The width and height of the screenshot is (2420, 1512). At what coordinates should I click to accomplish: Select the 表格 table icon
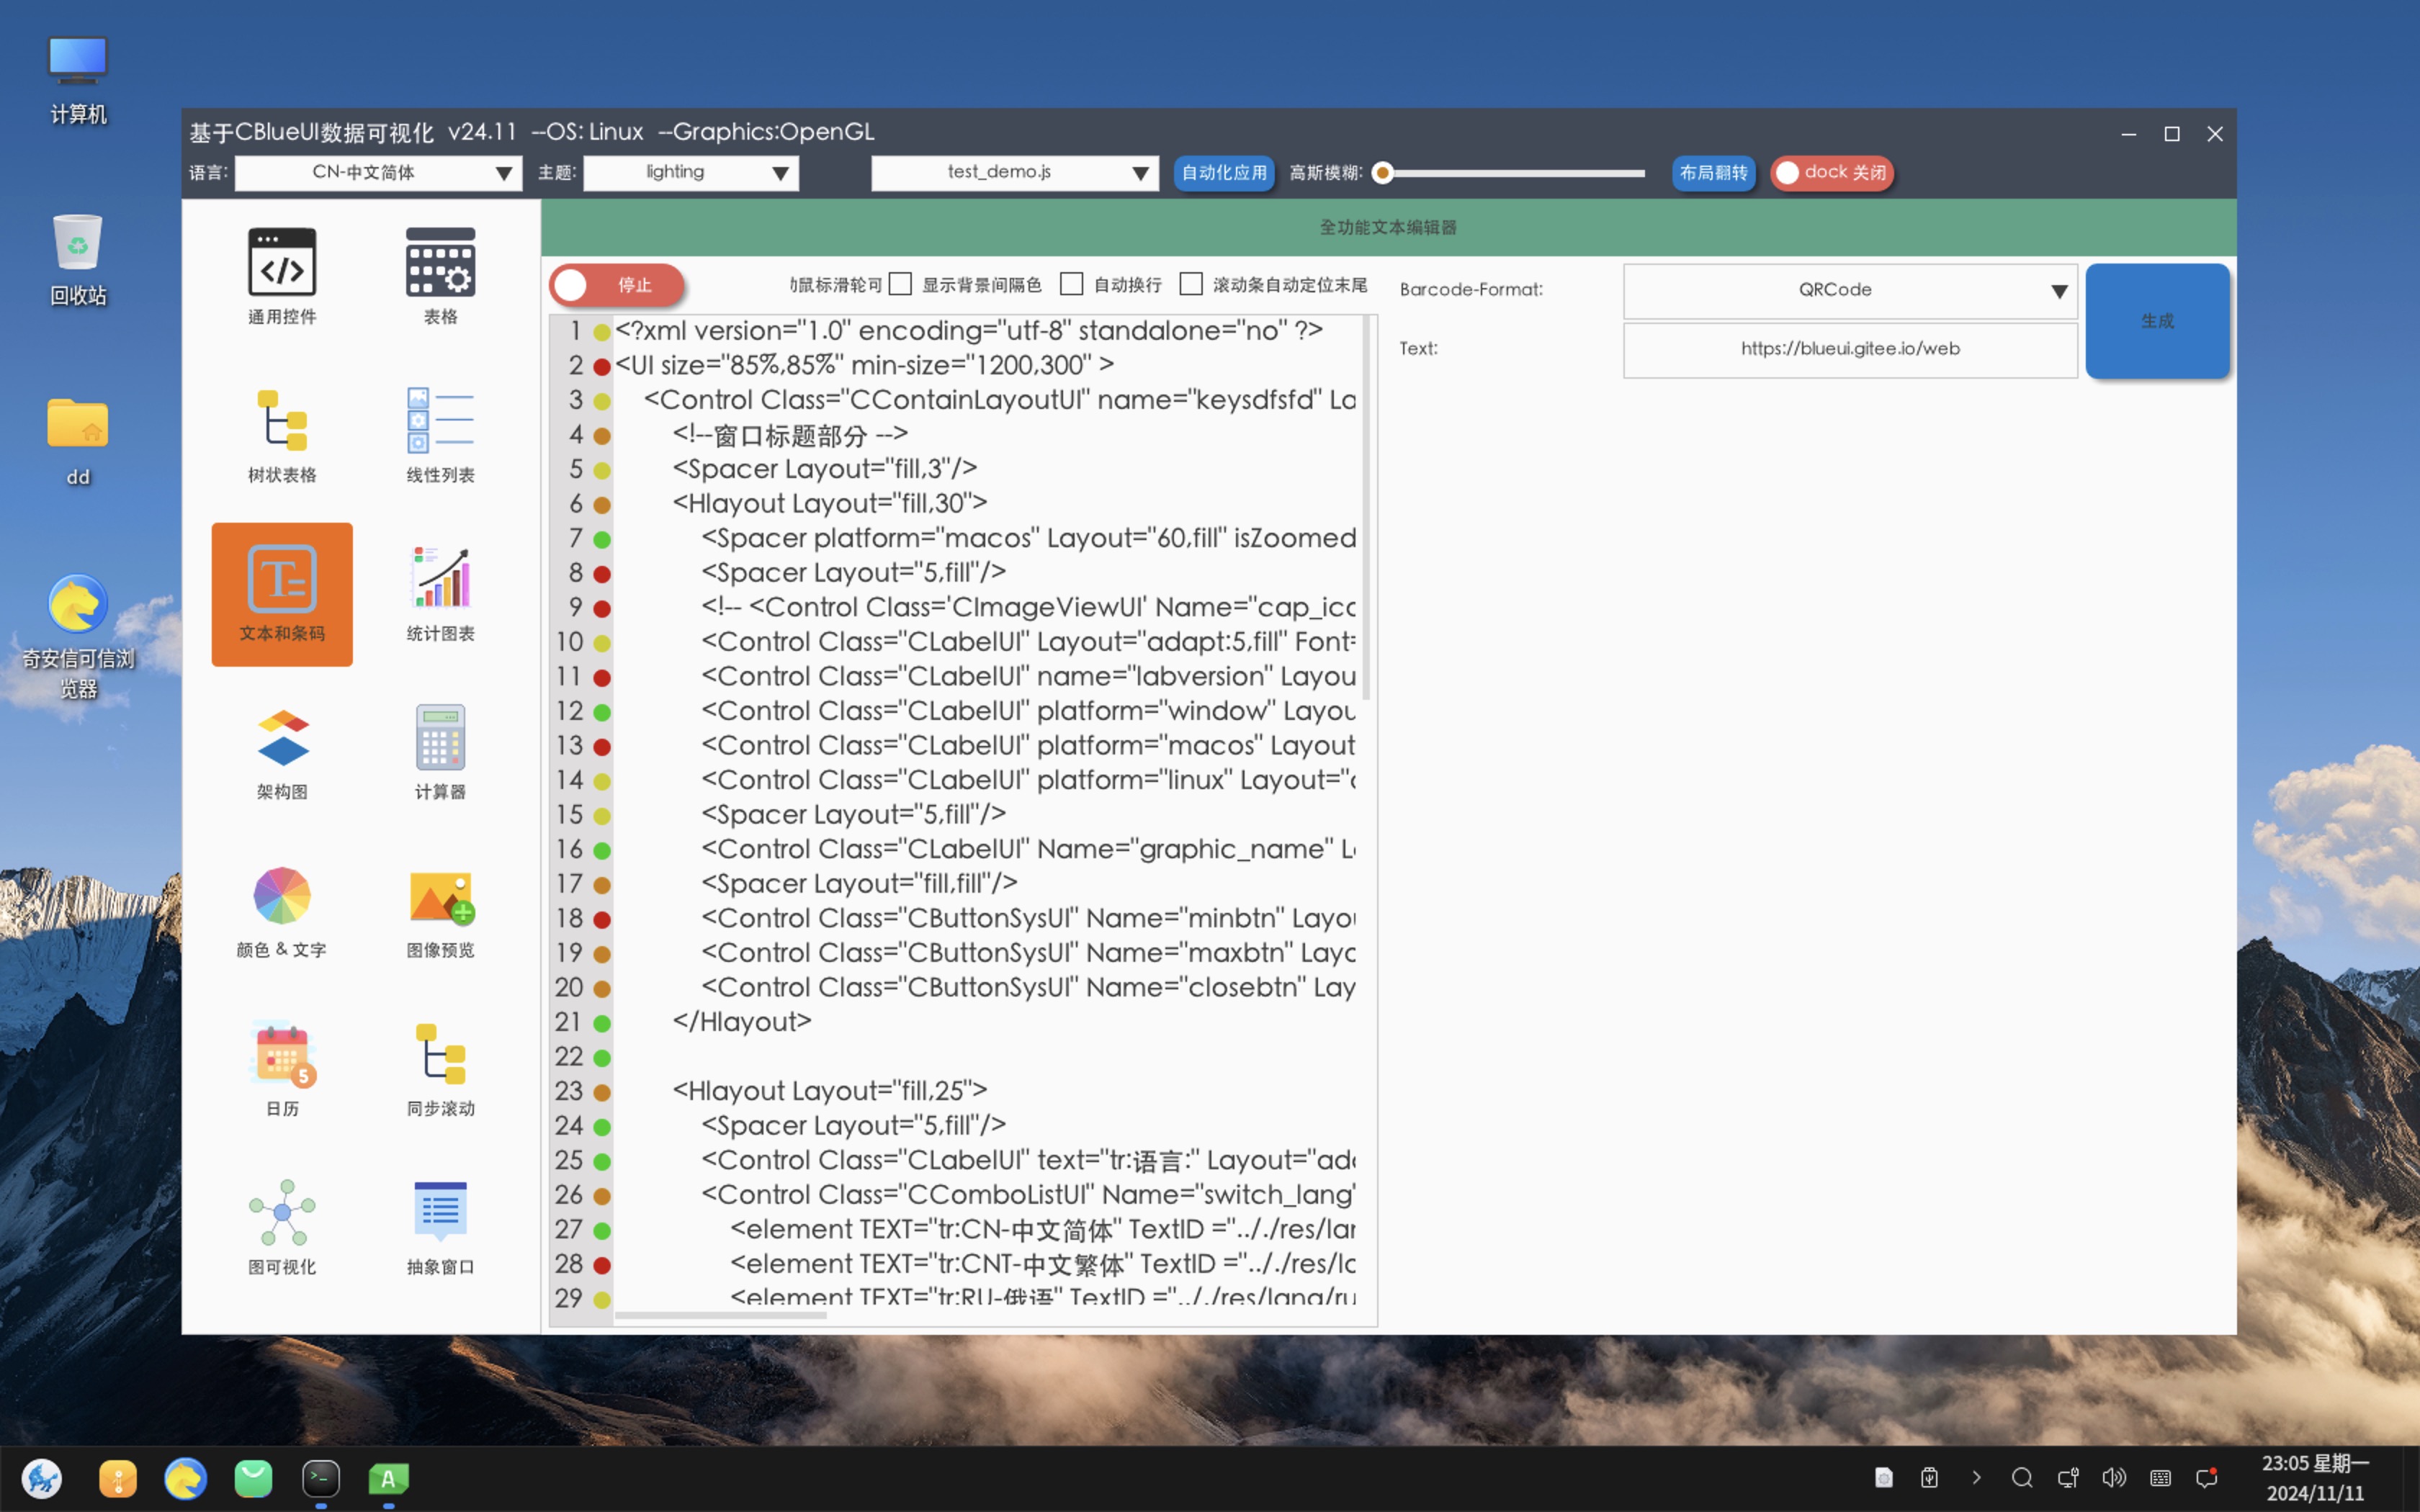(440, 263)
